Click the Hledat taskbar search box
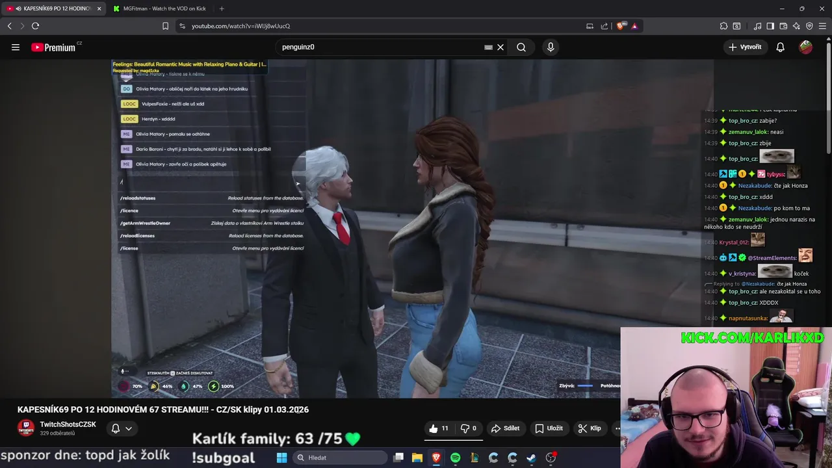 point(340,458)
